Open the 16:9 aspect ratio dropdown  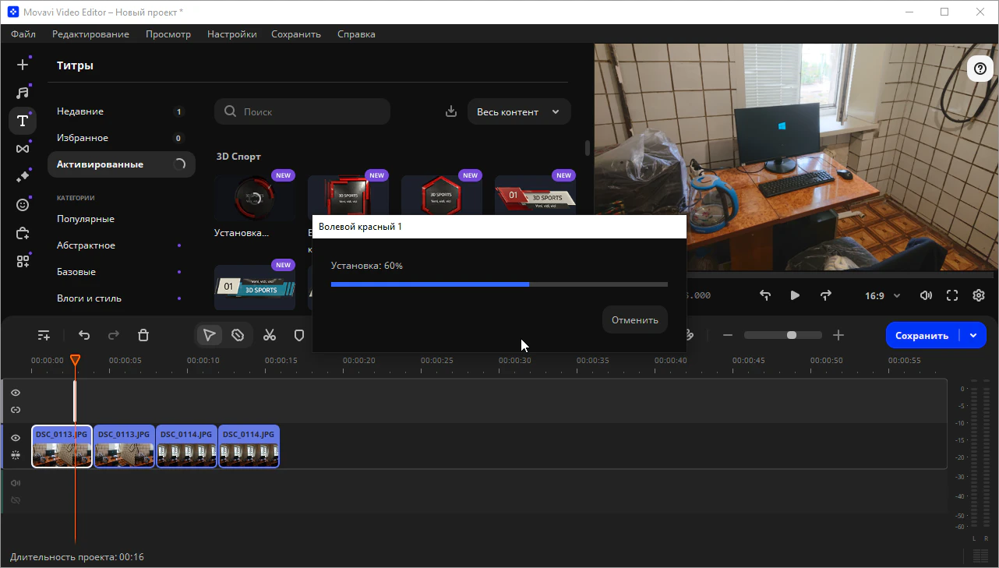pos(882,296)
